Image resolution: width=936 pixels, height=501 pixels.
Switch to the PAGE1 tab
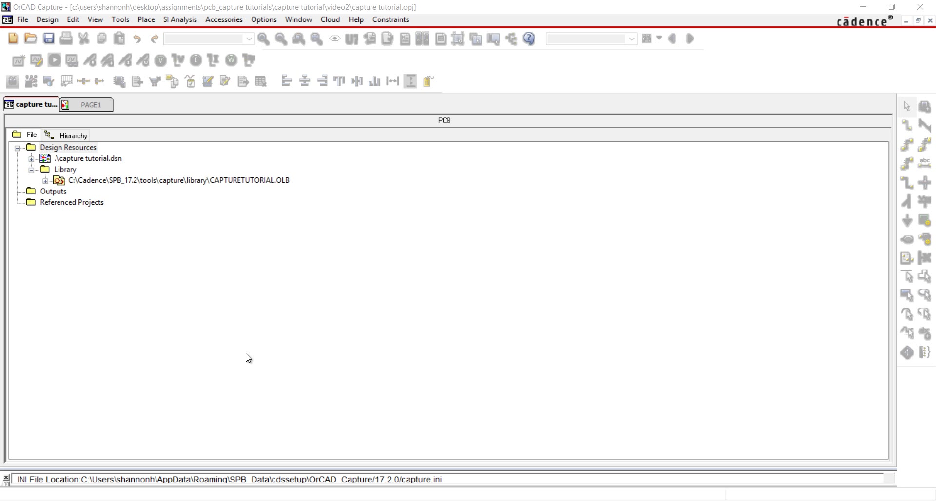tap(86, 105)
